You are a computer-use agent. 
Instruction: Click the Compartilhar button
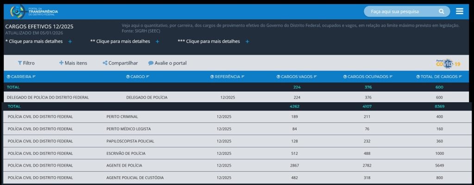pos(120,63)
